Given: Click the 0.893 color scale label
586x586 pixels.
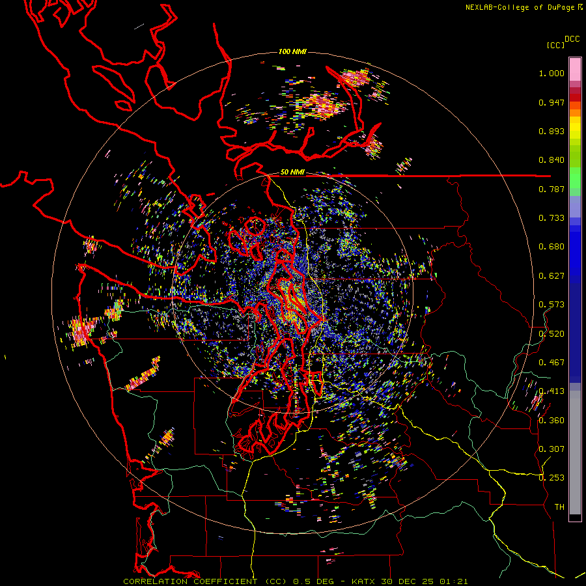Looking at the screenshot, I should point(551,131).
